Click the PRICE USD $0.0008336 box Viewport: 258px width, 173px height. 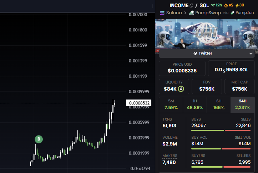[x=182, y=68]
